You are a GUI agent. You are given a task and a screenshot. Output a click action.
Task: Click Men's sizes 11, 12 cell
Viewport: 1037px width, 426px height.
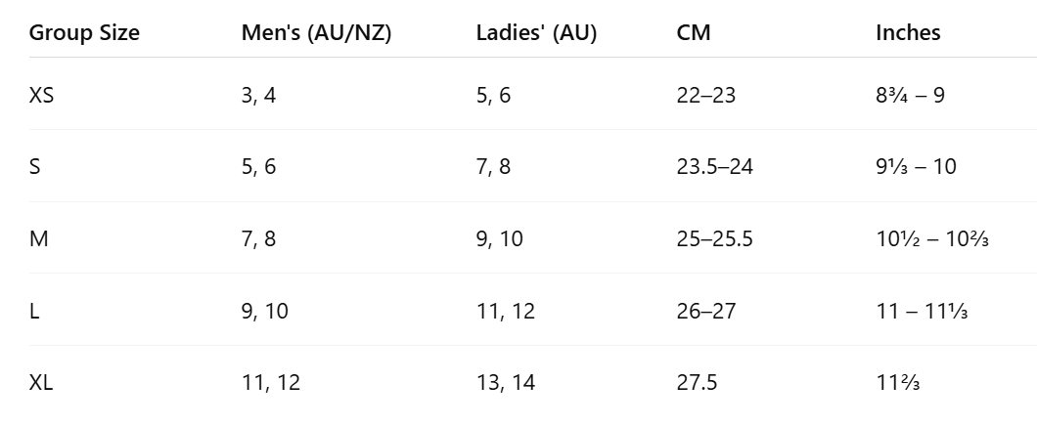coord(270,382)
